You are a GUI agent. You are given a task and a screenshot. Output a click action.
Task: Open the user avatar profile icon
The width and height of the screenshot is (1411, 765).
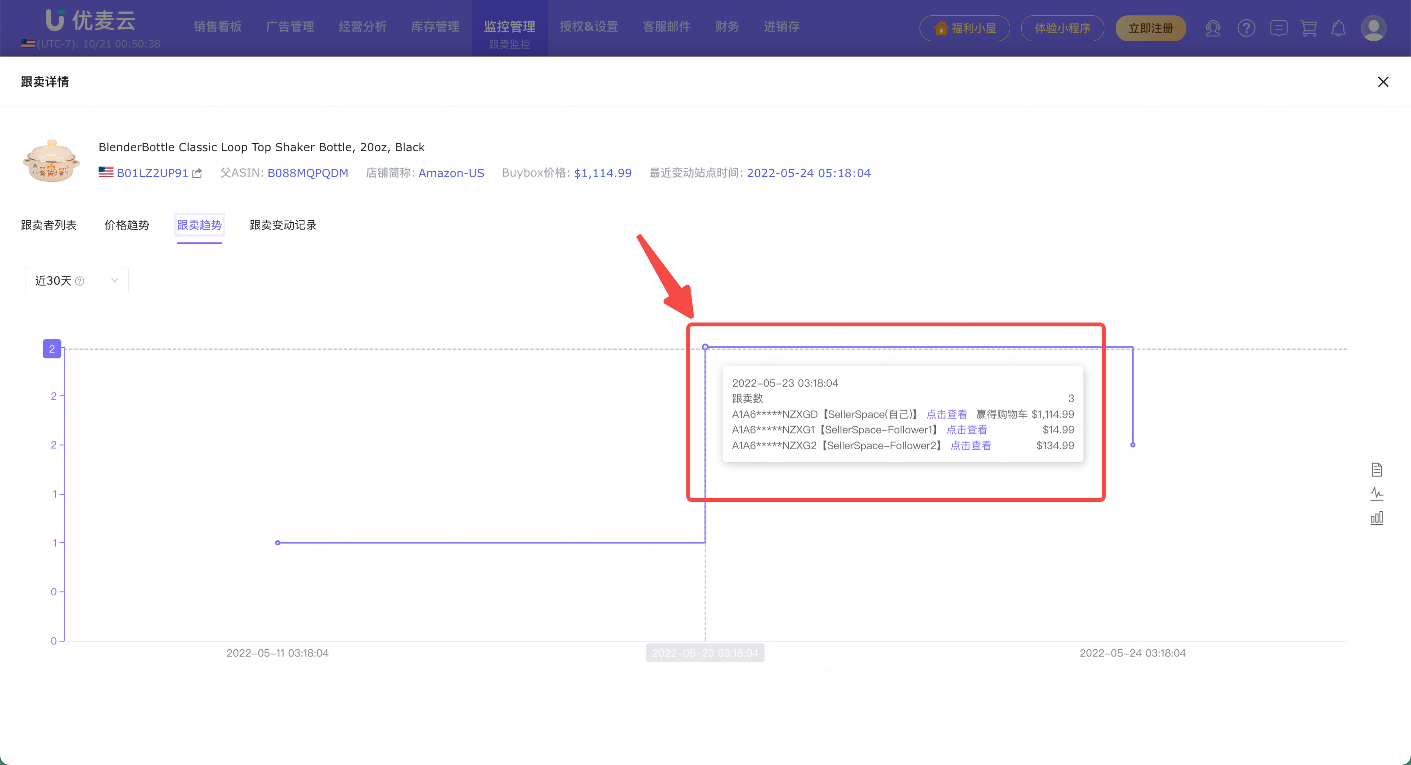(1373, 28)
